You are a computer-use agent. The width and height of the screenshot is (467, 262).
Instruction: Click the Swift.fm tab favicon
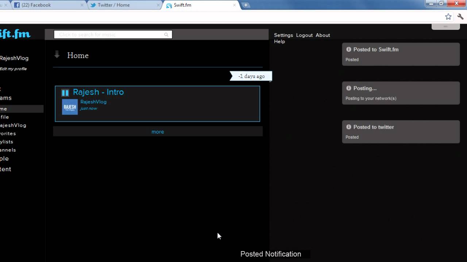tap(169, 5)
